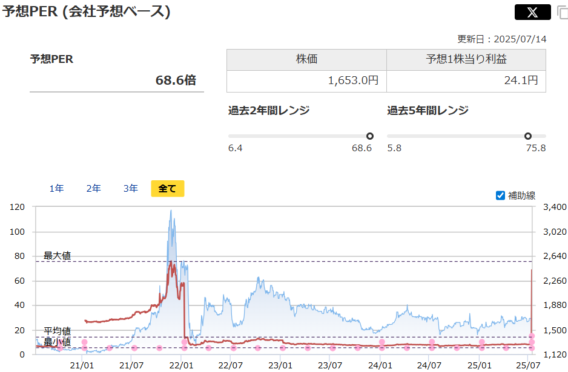Viewport: 568px width, 372px height.
Task: Click the 平均値 label on the chart
Action: pyautogui.click(x=57, y=331)
